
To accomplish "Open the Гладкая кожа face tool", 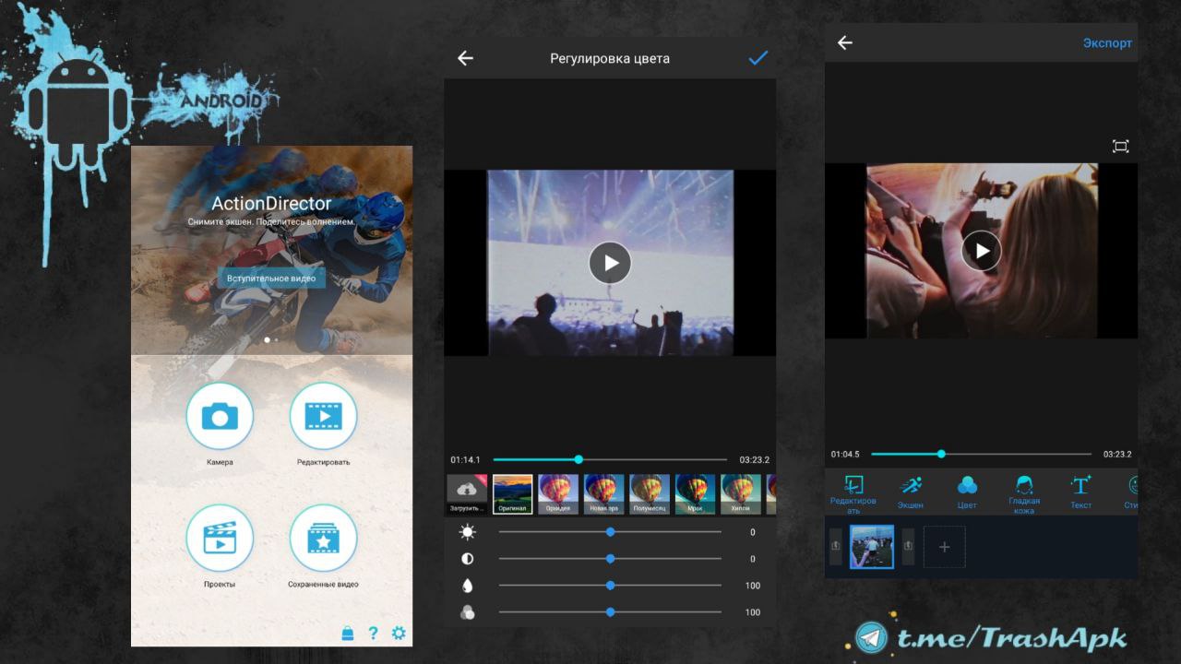I will point(1024,494).
